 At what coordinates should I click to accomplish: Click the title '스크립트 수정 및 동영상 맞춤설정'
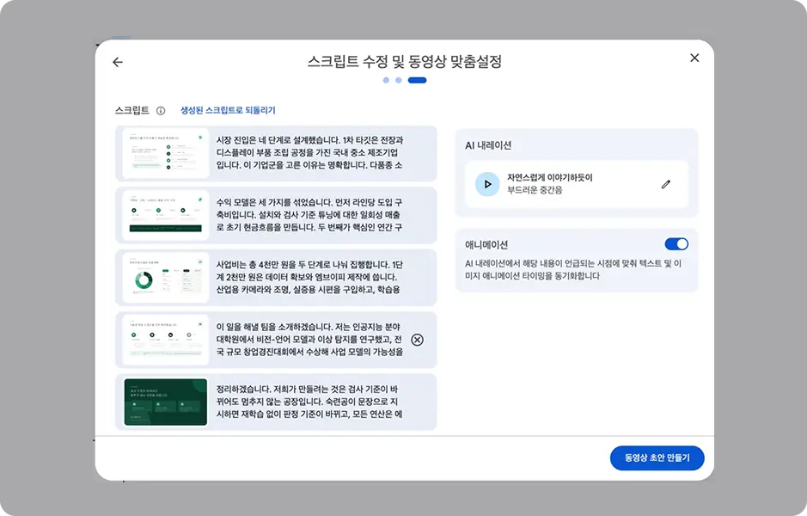coord(405,62)
